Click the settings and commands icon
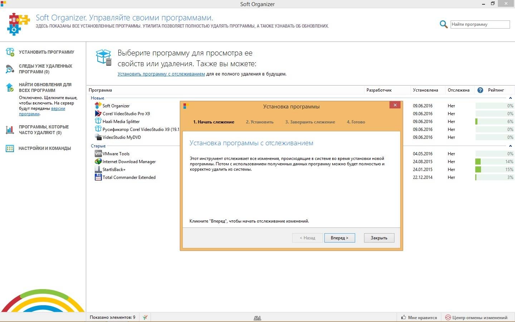The image size is (515, 322). click(x=10, y=148)
